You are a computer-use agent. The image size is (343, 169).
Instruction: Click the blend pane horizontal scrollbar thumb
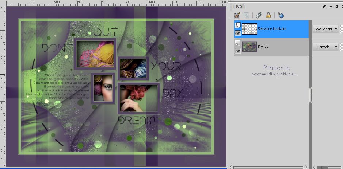pos(323,167)
